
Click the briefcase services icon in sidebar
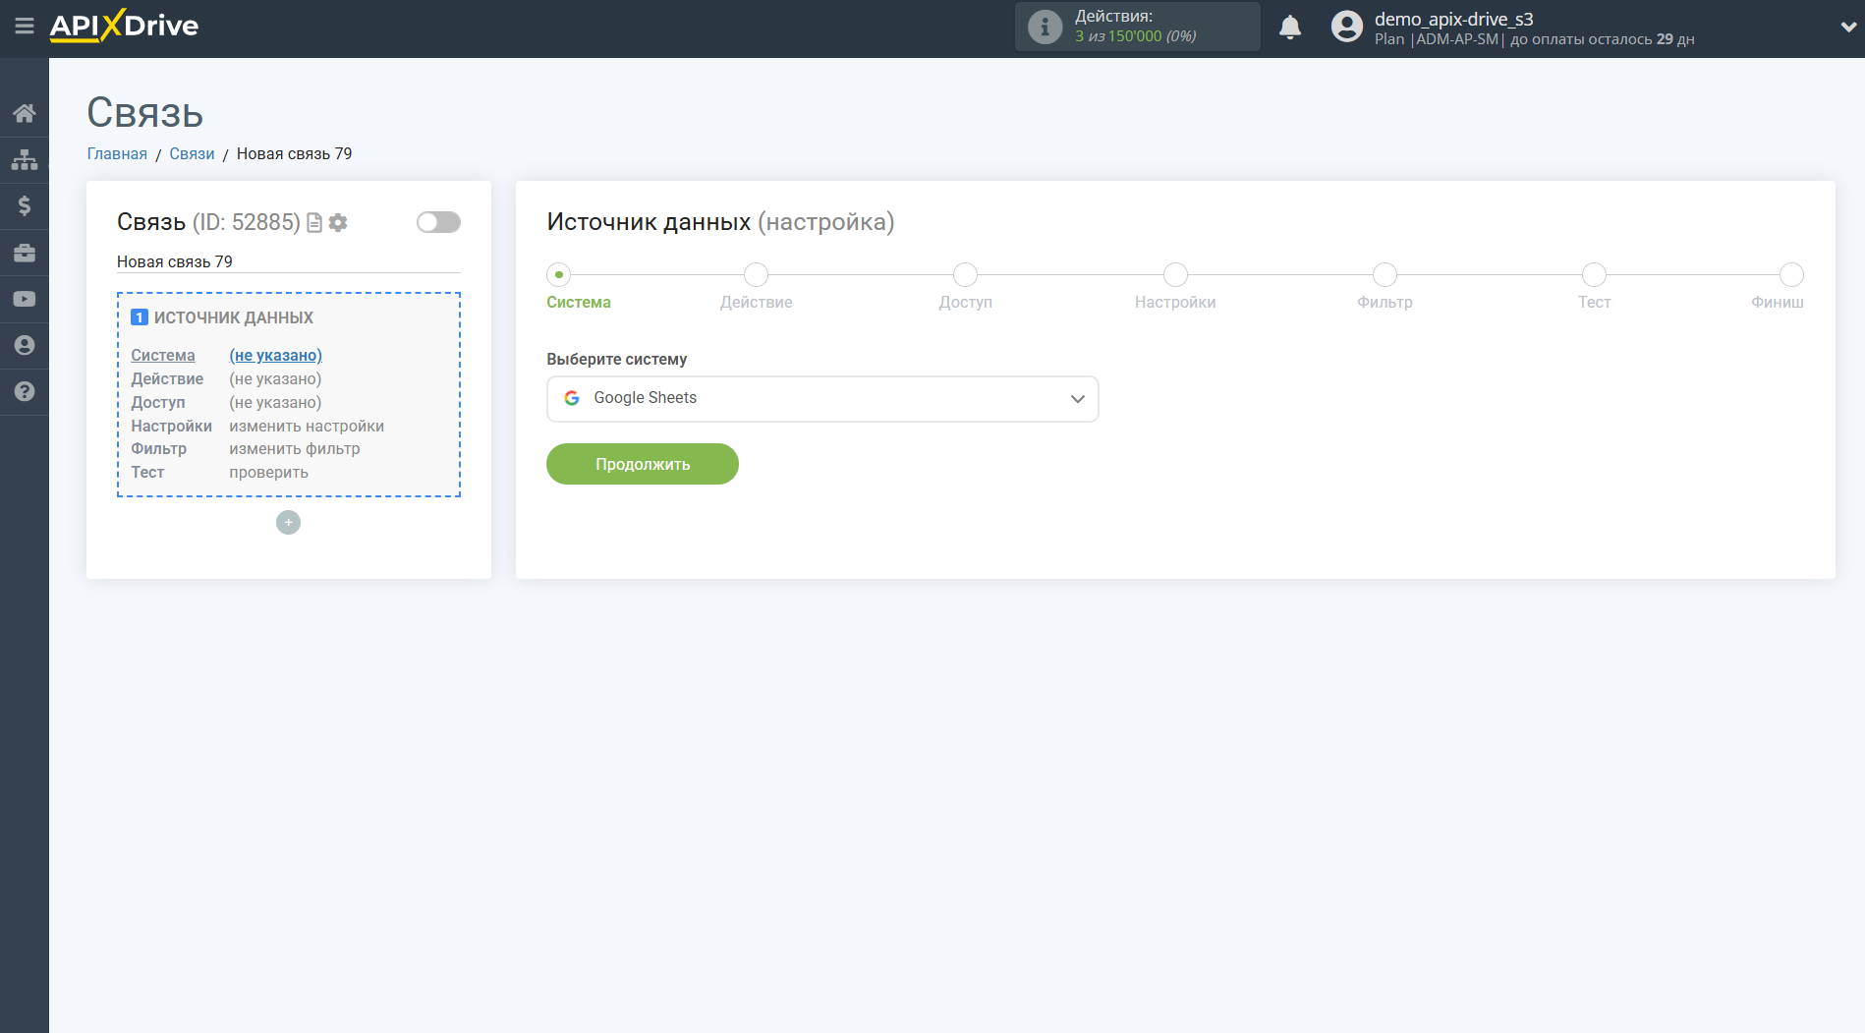(x=25, y=252)
